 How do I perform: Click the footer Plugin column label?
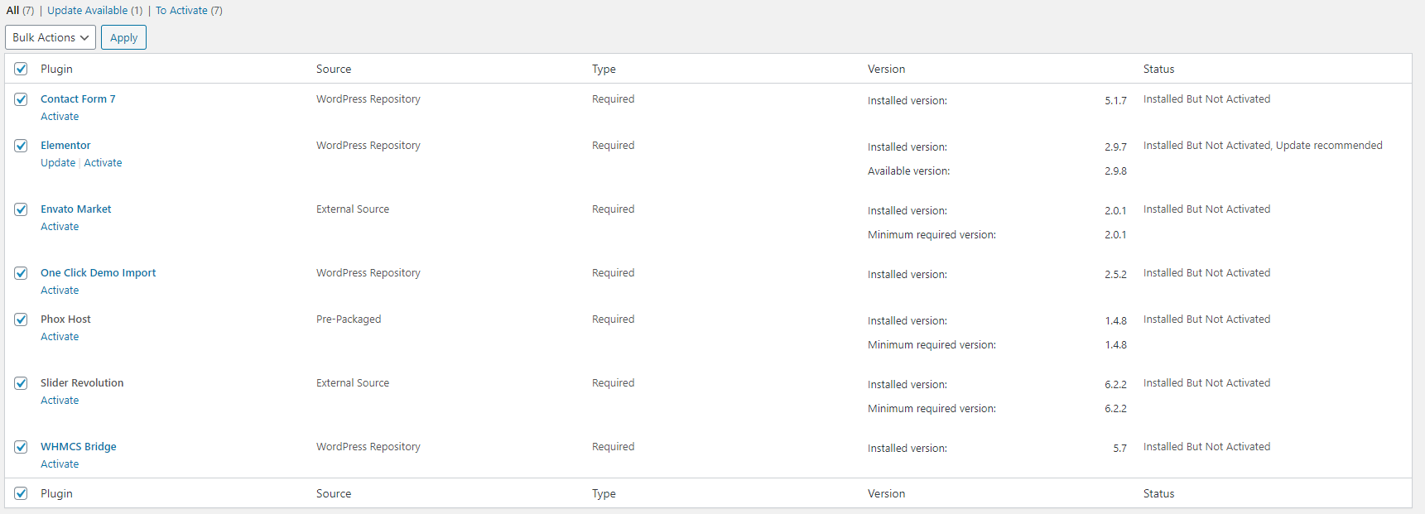pos(56,493)
